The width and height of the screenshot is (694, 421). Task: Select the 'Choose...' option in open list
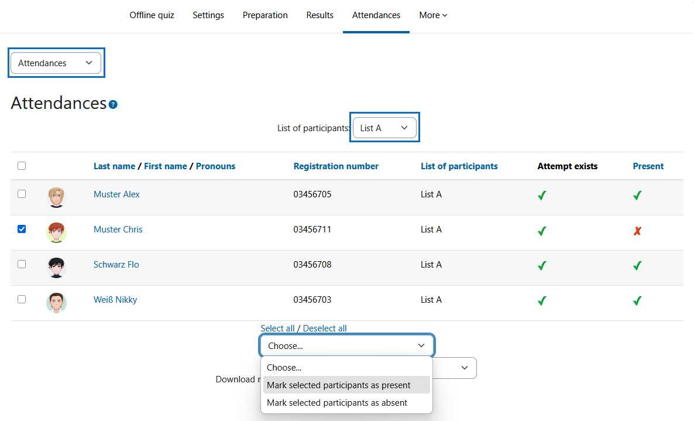click(346, 368)
